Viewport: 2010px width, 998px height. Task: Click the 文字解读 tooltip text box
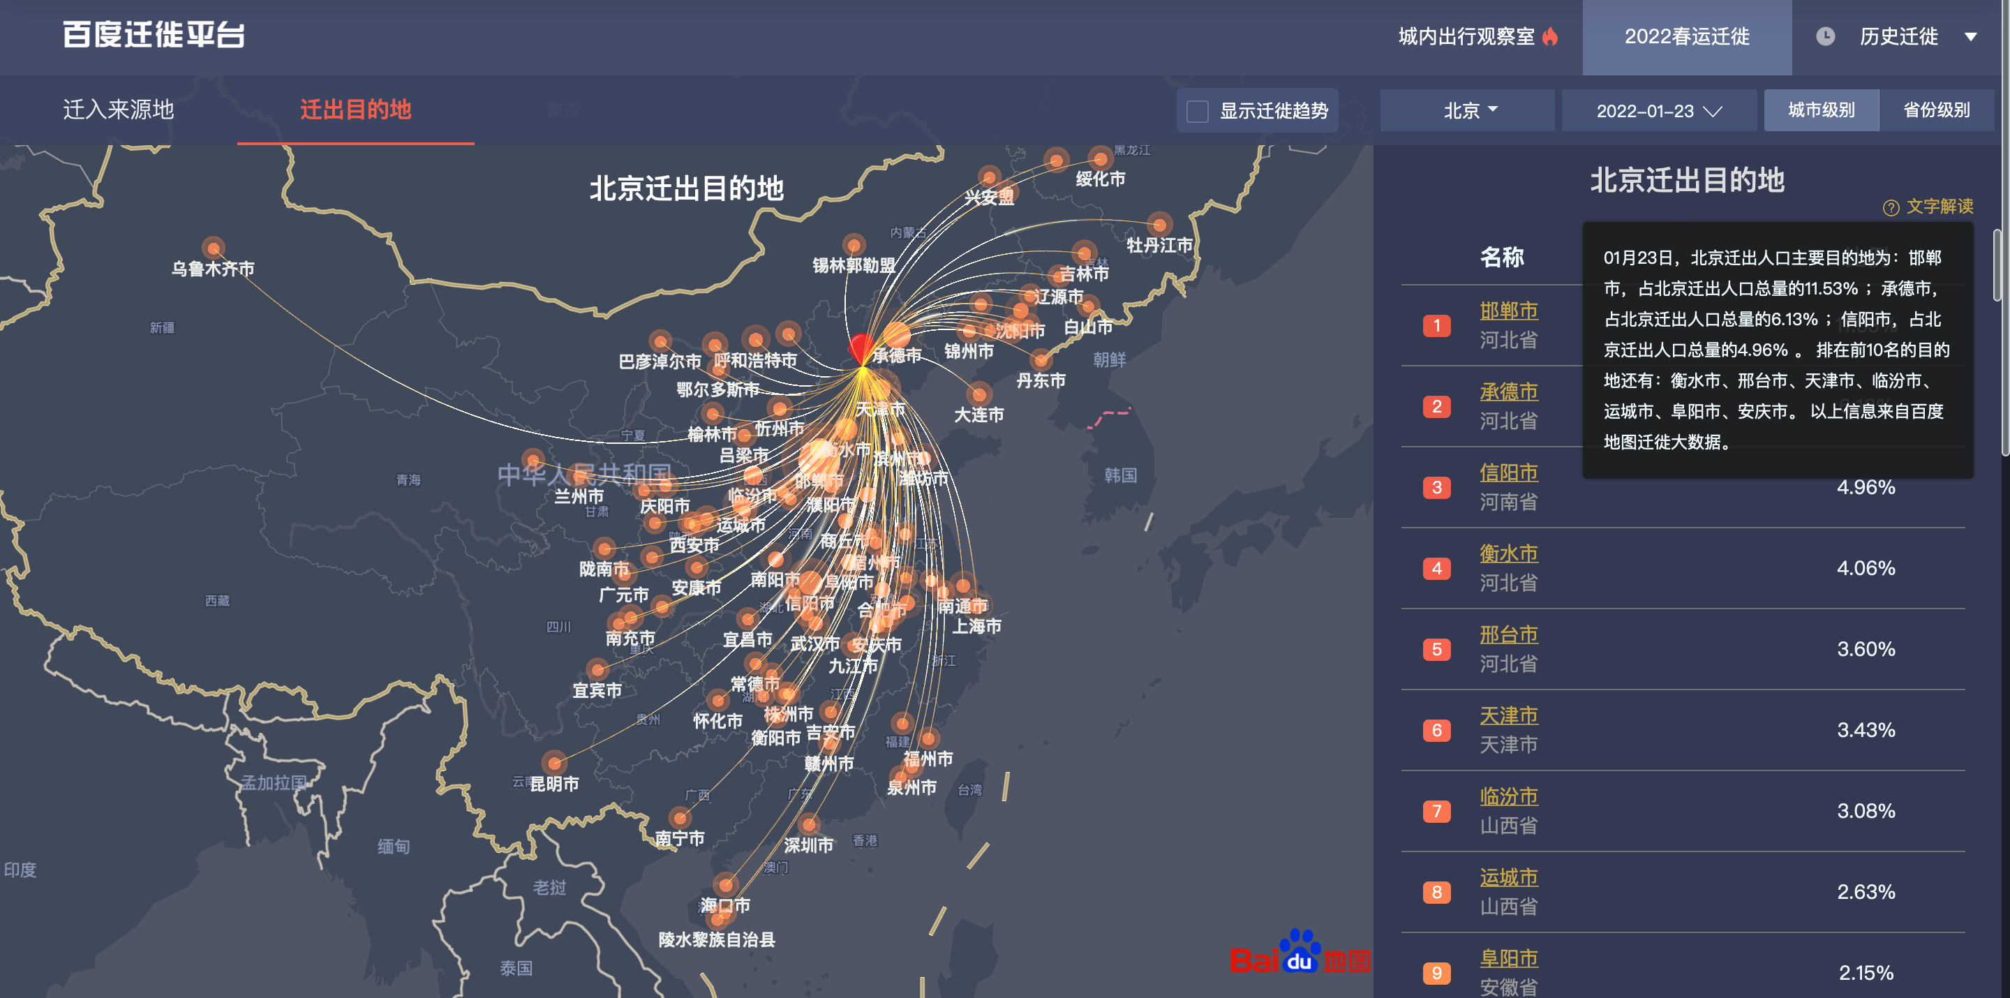(x=1778, y=350)
